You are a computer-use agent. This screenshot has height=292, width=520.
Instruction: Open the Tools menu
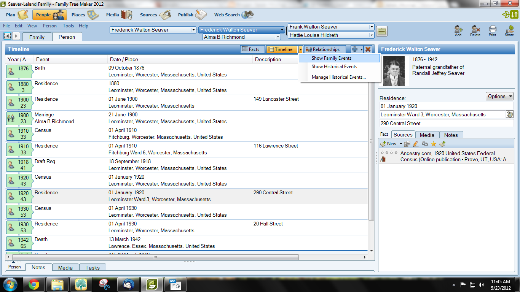(69, 26)
